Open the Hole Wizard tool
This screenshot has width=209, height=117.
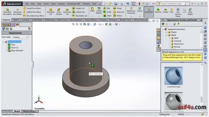(59, 11)
